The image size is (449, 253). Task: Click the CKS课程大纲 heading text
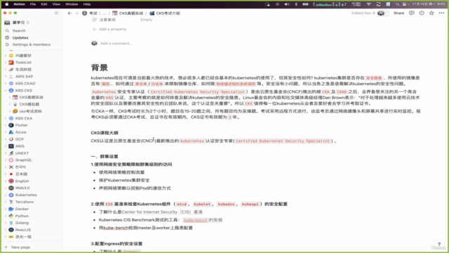105,133
